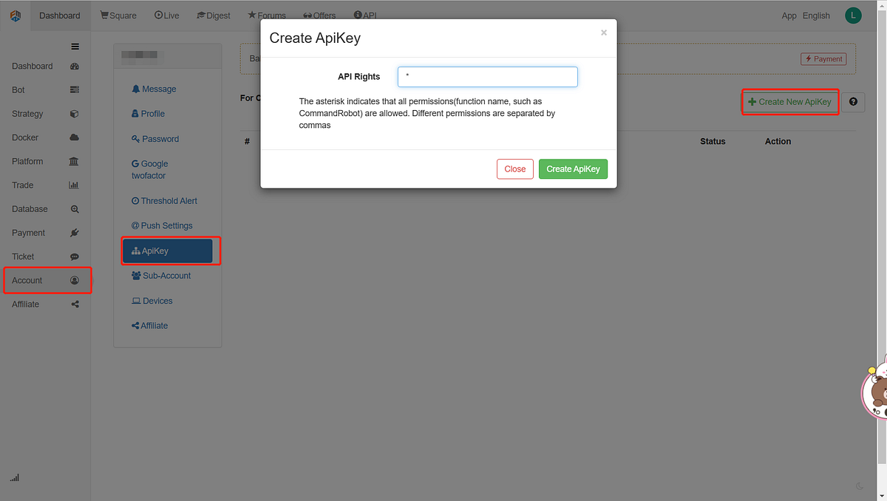Screen dimensions: 887x501
Task: Open the Google twofactor settings
Action: [155, 169]
